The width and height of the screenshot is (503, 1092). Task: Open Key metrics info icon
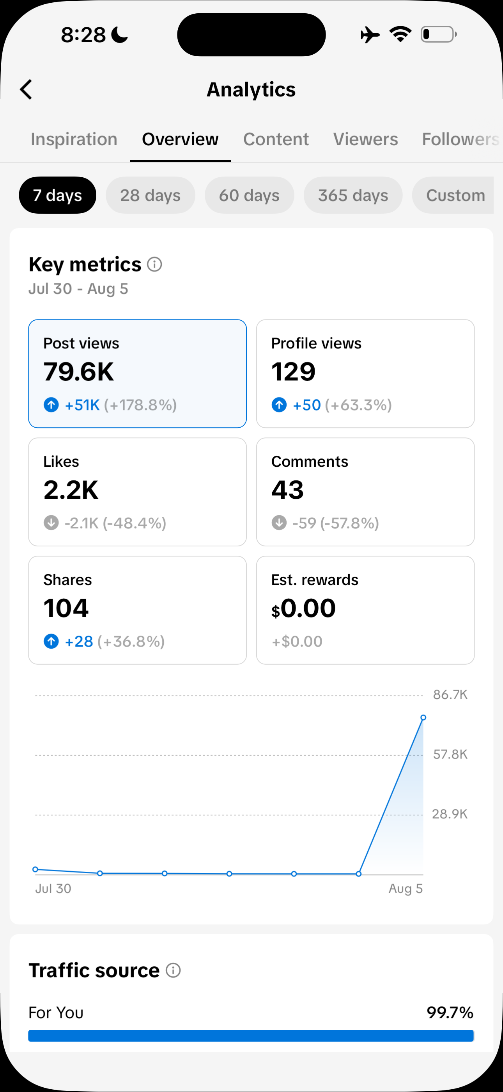tap(154, 264)
